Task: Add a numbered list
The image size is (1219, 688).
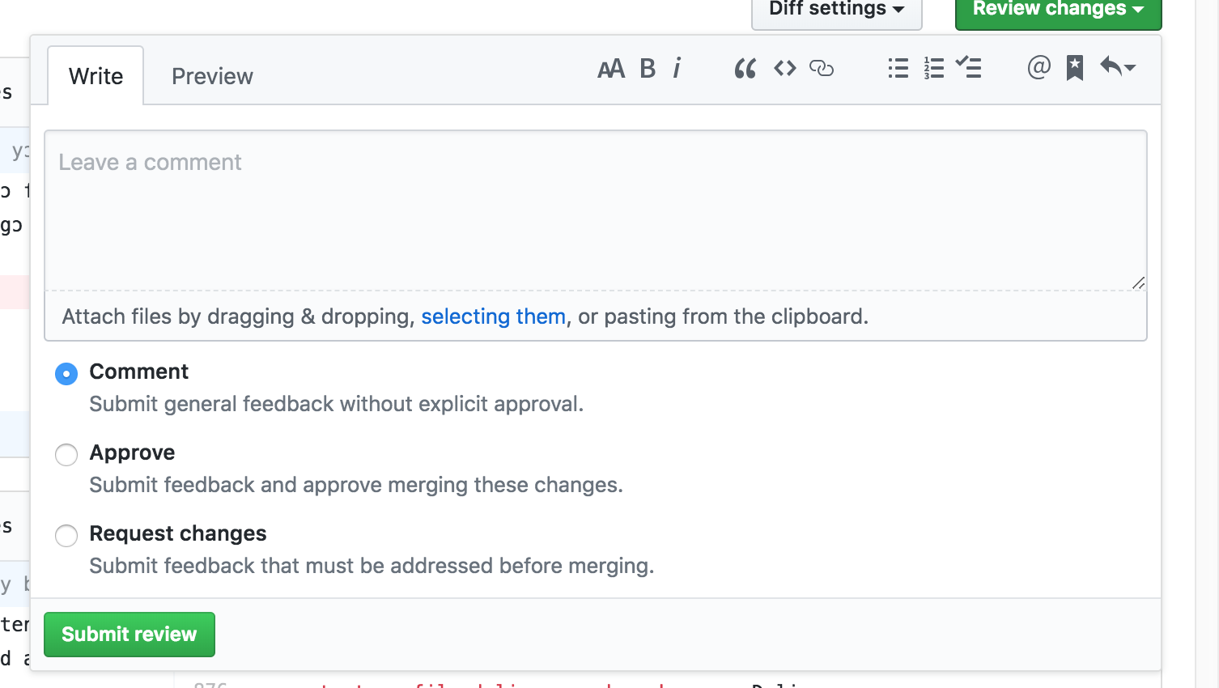Action: point(934,68)
